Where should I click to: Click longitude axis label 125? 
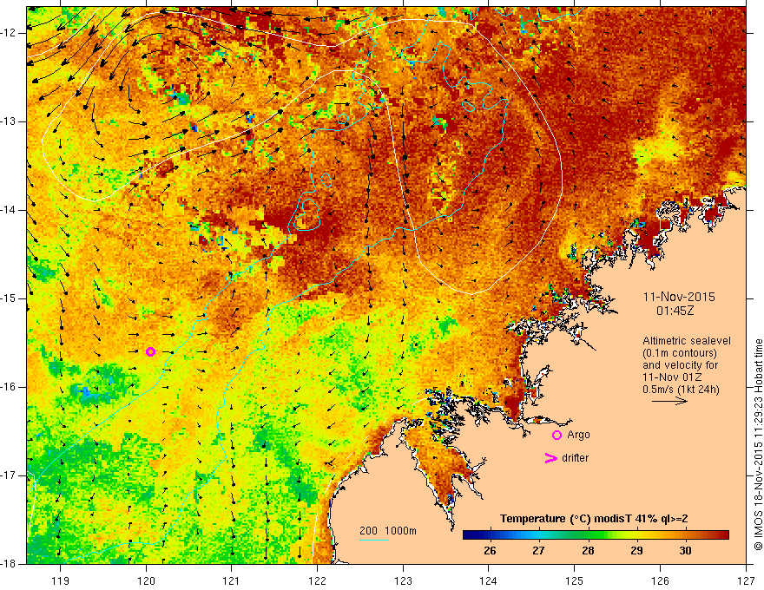[575, 580]
